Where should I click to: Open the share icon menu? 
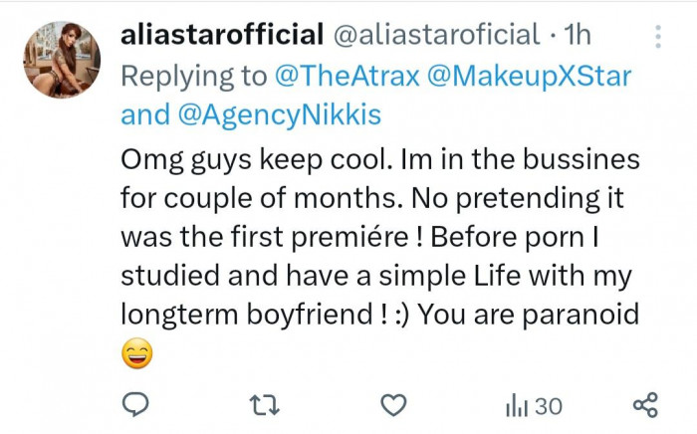coord(645,404)
